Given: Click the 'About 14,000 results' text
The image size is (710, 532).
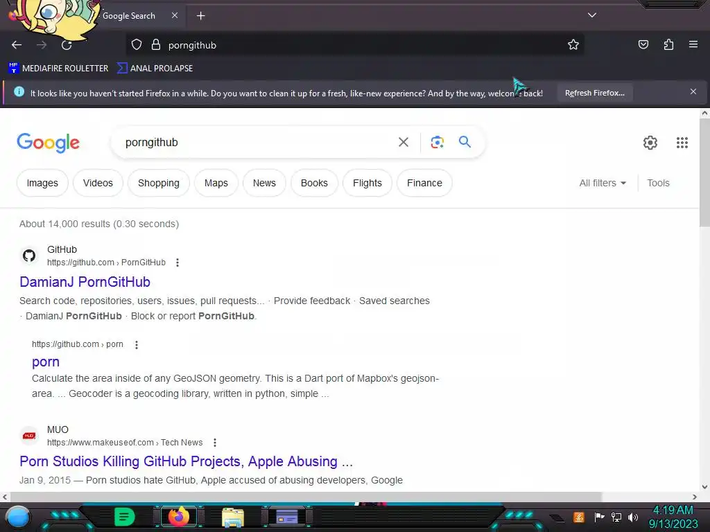Looking at the screenshot, I should click(x=98, y=224).
